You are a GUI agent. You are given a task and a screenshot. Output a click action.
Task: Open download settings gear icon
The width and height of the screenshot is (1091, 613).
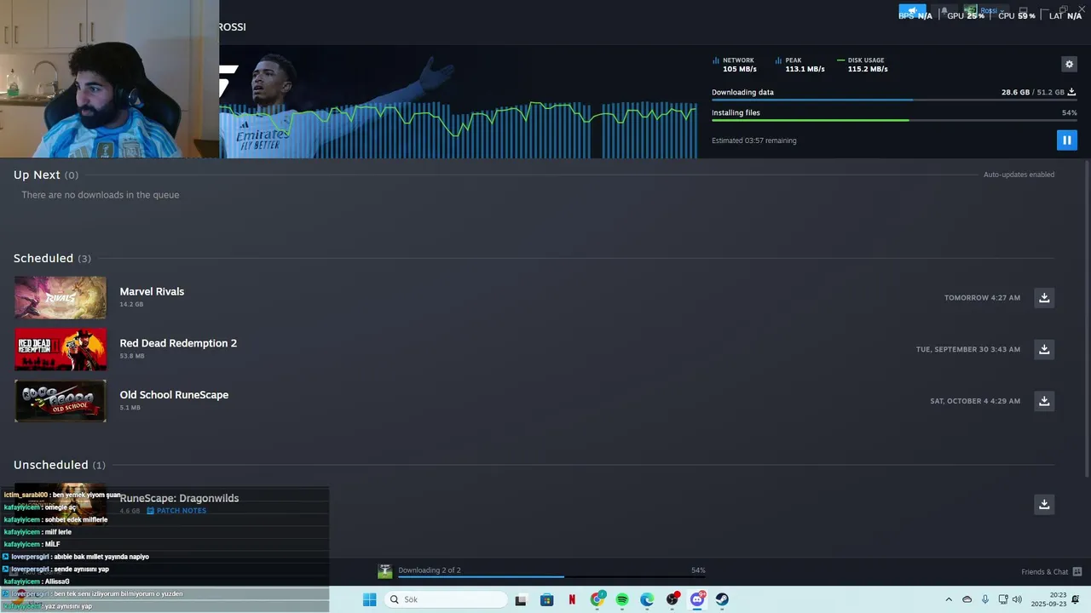pyautogui.click(x=1069, y=64)
